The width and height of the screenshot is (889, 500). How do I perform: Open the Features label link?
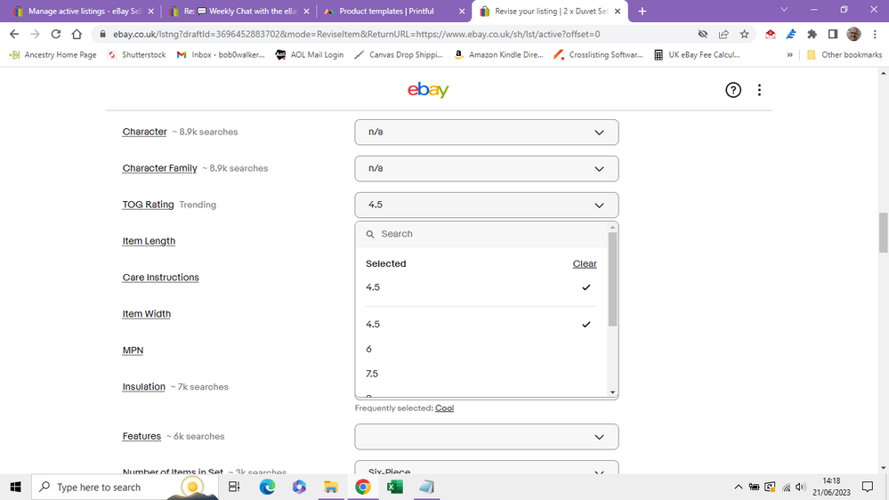pyautogui.click(x=141, y=436)
